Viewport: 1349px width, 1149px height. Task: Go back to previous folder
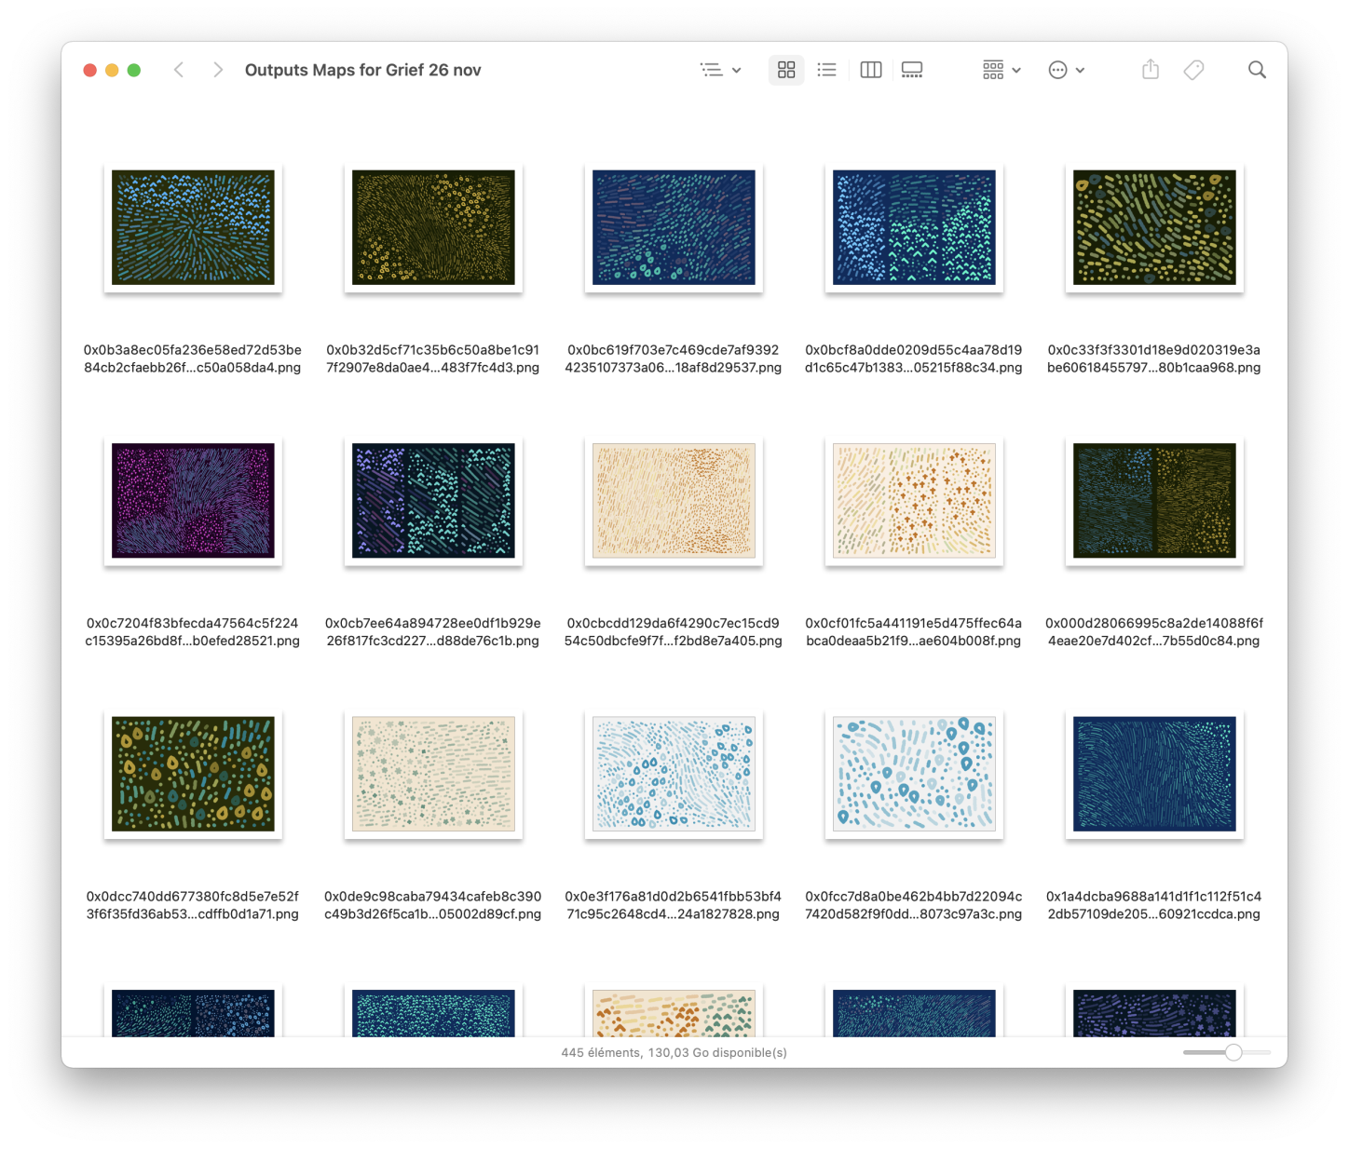(179, 70)
